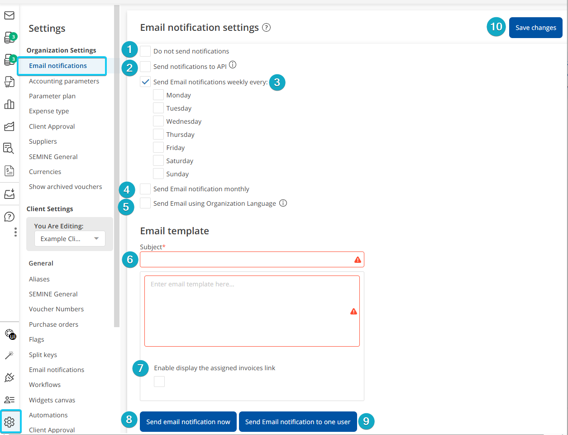This screenshot has height=435, width=568.
Task: Enable Send Email notification monthly
Action: (x=145, y=189)
